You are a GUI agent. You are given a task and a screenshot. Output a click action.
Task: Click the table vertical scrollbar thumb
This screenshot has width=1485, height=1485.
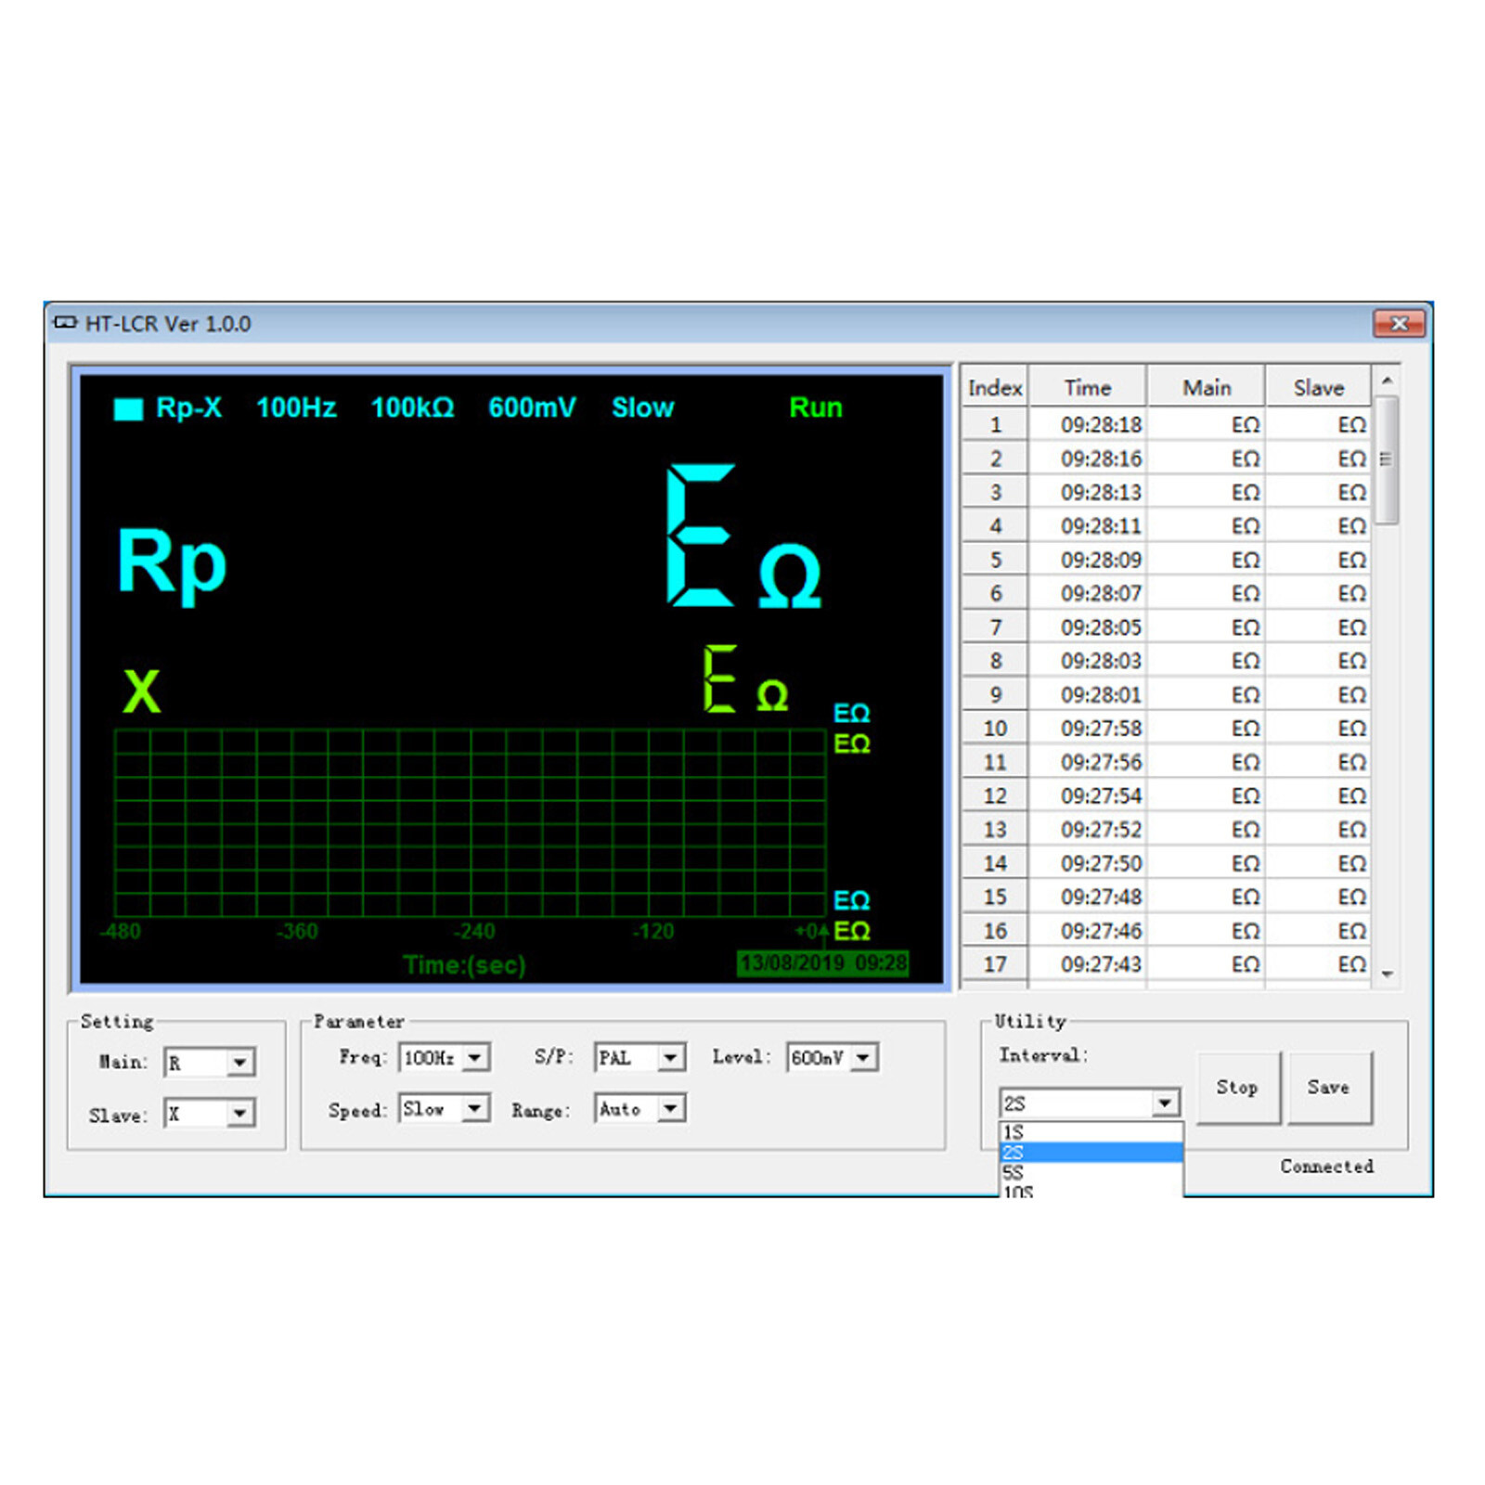point(1387,460)
